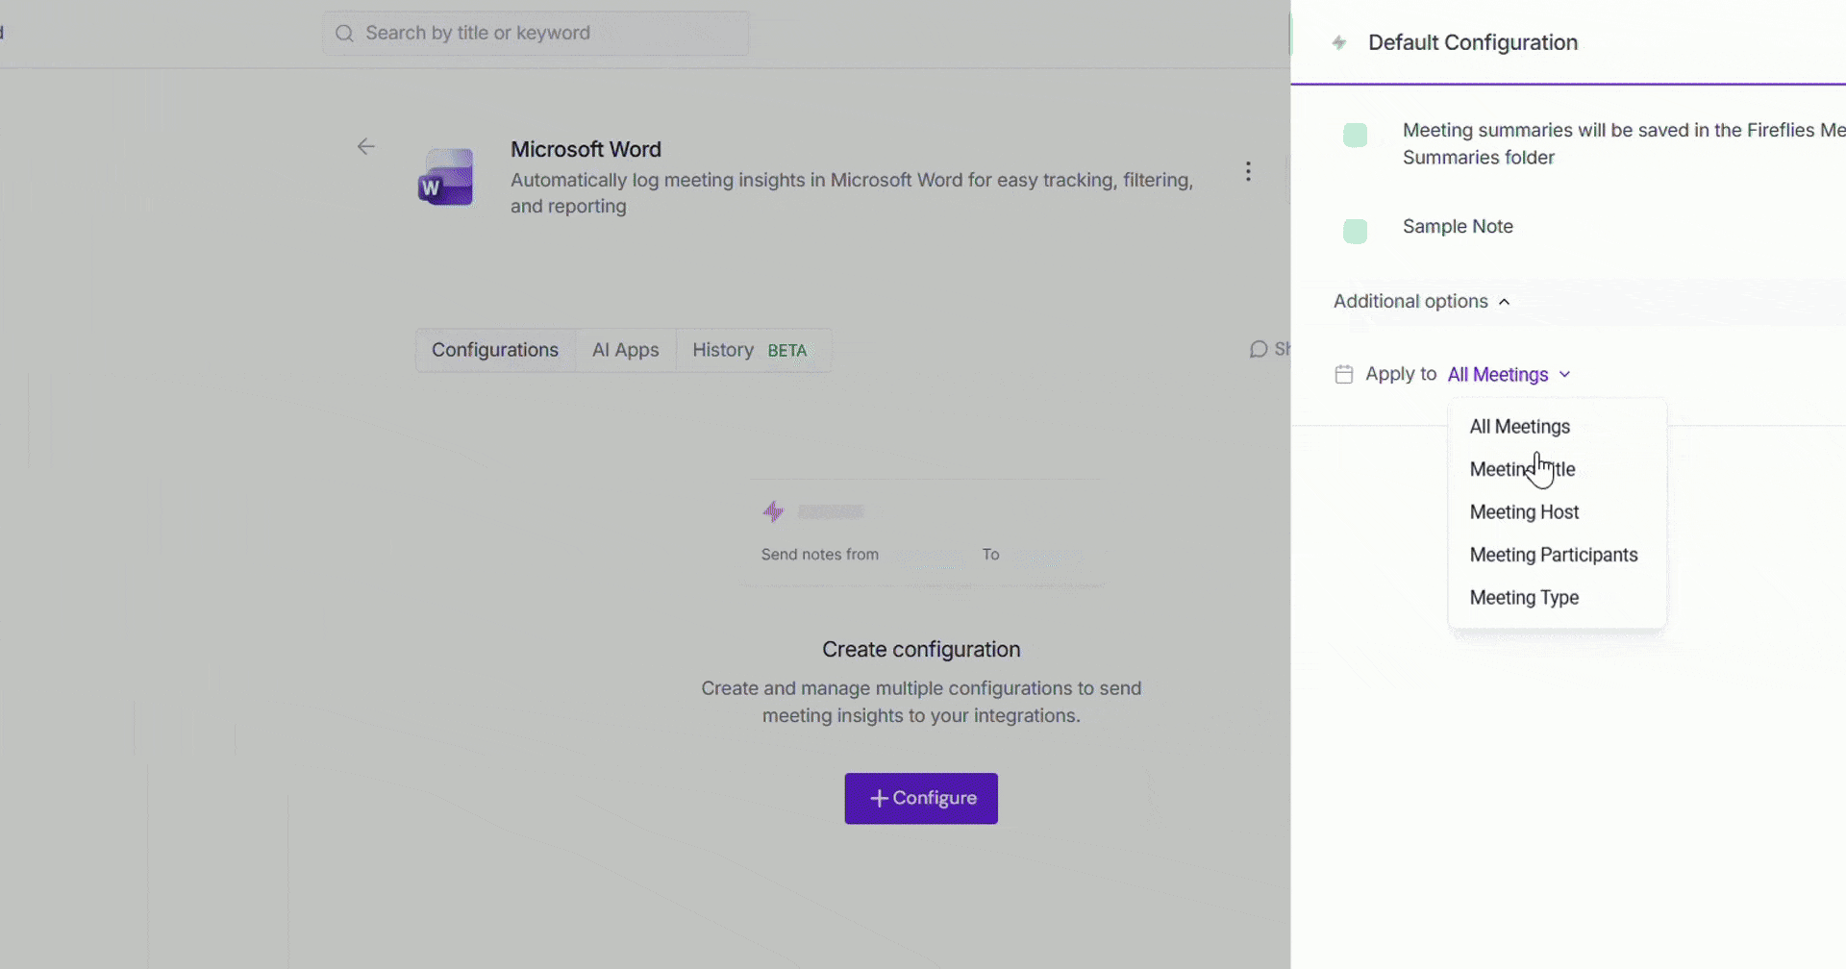
Task: Click the search magnifier icon
Action: [344, 34]
